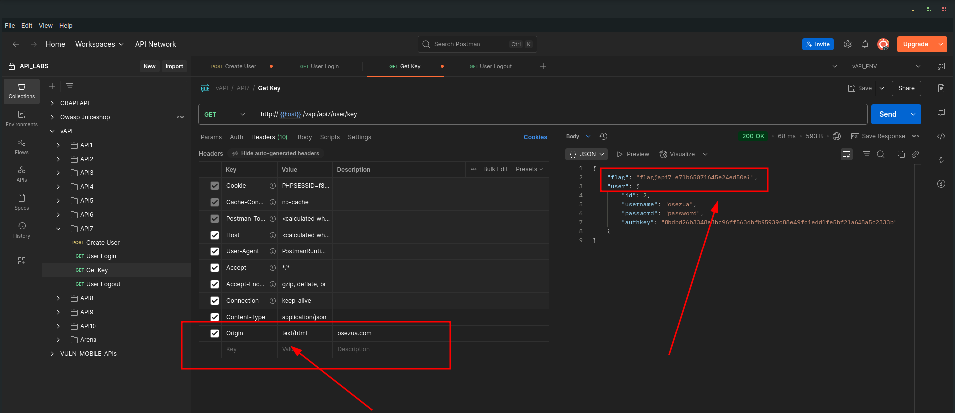Viewport: 955px width, 413px height.
Task: Uncheck the User-Agent header checkbox
Action: [215, 251]
